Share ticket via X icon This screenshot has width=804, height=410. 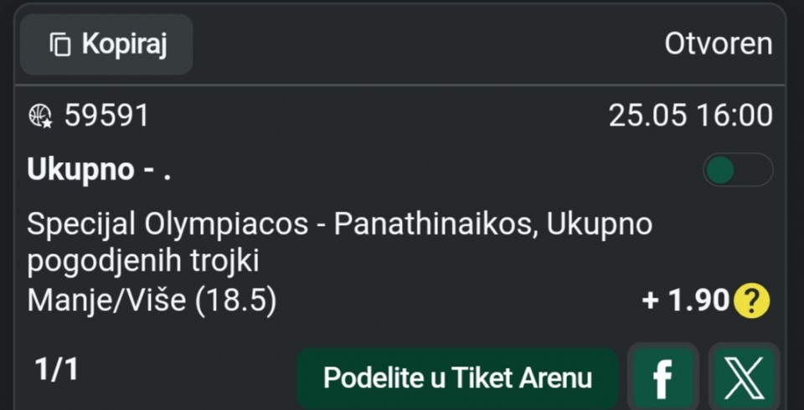744,378
